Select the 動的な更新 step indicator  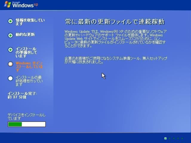tap(10, 35)
